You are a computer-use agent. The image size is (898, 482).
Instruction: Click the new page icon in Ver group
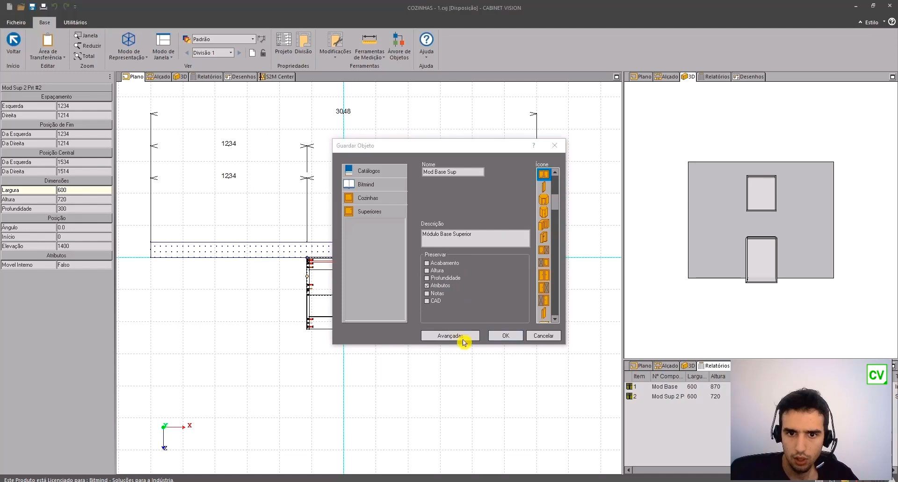pyautogui.click(x=253, y=53)
